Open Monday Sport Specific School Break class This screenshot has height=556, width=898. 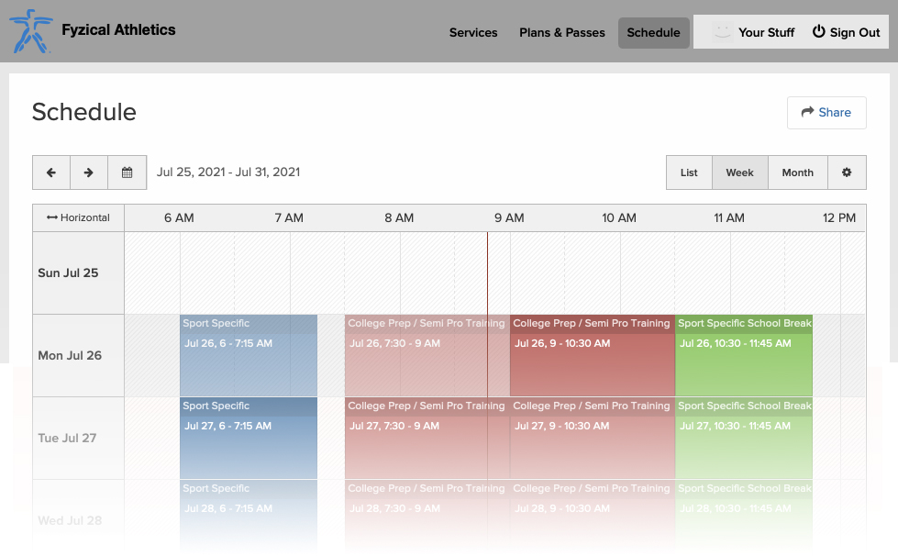(x=744, y=356)
